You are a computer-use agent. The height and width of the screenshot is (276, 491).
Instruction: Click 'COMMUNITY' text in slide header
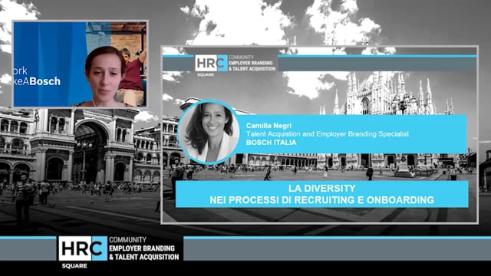point(241,58)
